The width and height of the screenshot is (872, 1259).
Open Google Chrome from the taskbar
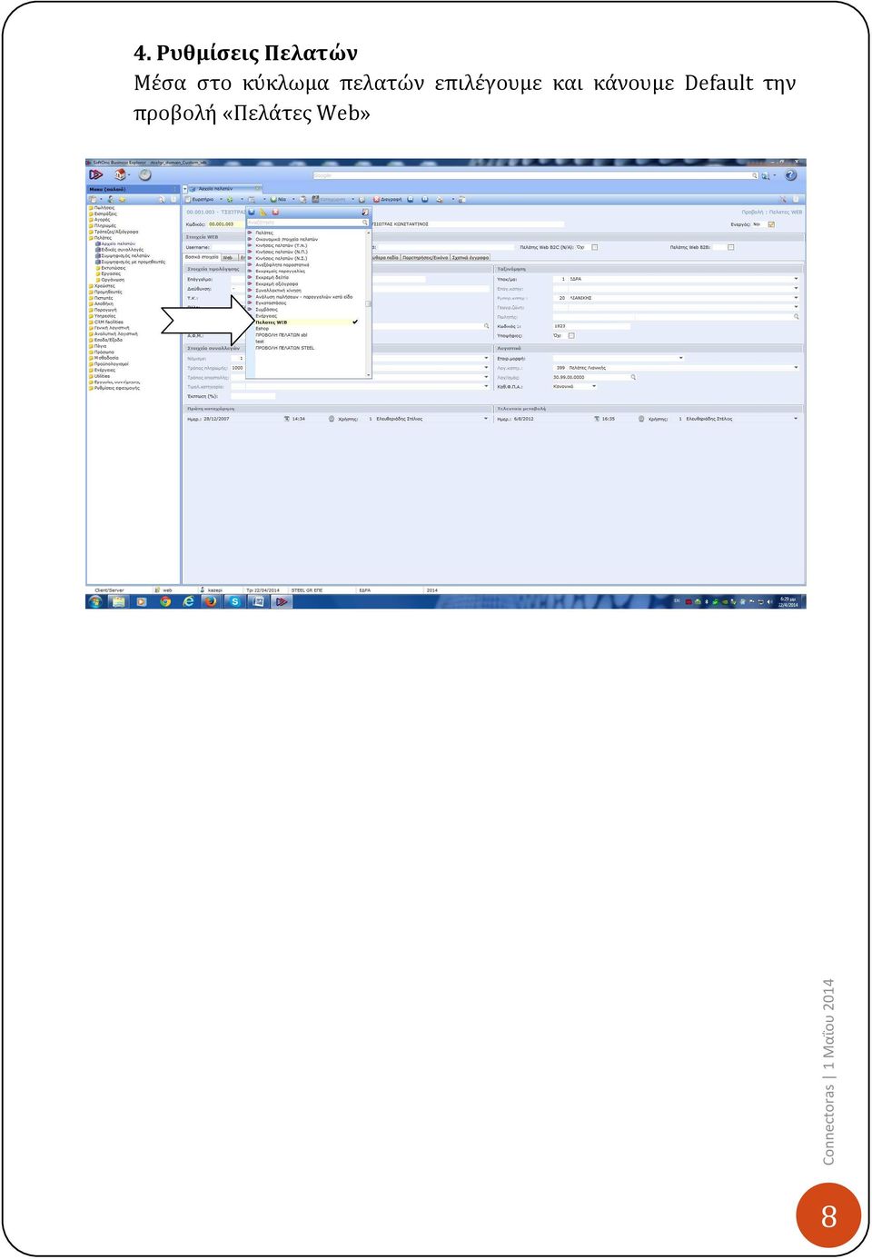coord(165,601)
